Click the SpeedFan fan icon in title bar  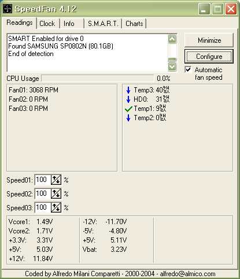(x=8, y=9)
